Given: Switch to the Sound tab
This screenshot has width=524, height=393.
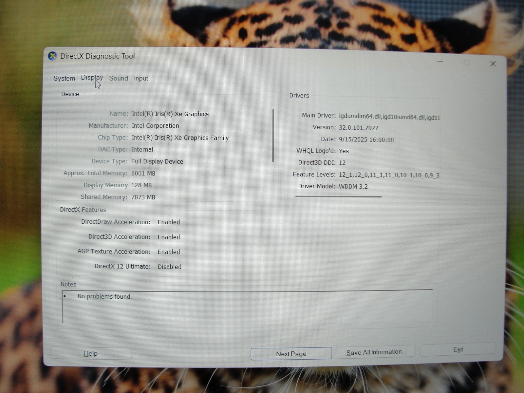Looking at the screenshot, I should (119, 78).
